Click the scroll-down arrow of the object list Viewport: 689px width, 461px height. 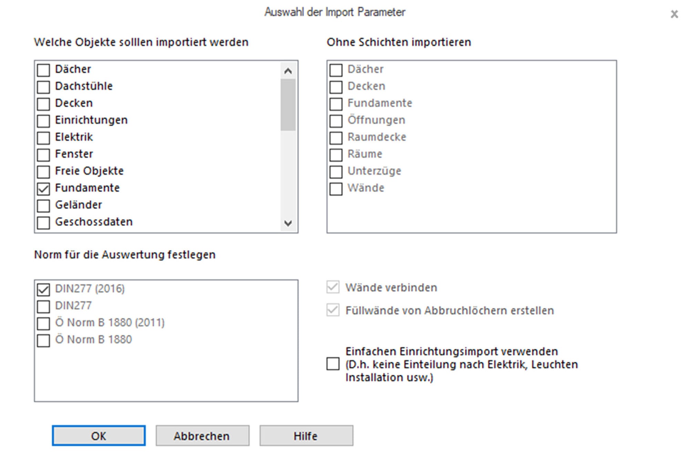click(x=288, y=224)
